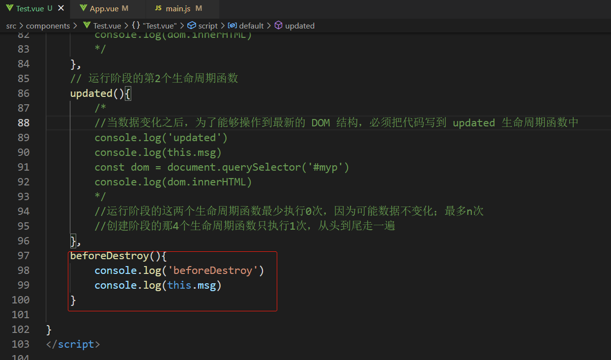The width and height of the screenshot is (611, 360).
Task: Click line number 88 in the gutter
Action: [23, 122]
